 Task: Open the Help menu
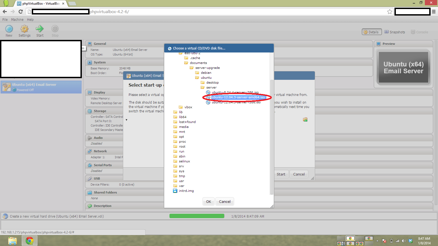coord(30,20)
